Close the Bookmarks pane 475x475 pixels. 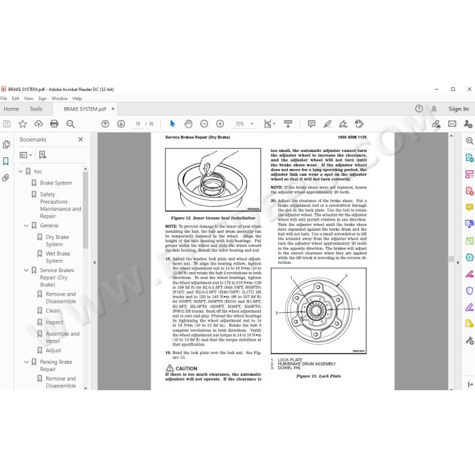[81, 139]
